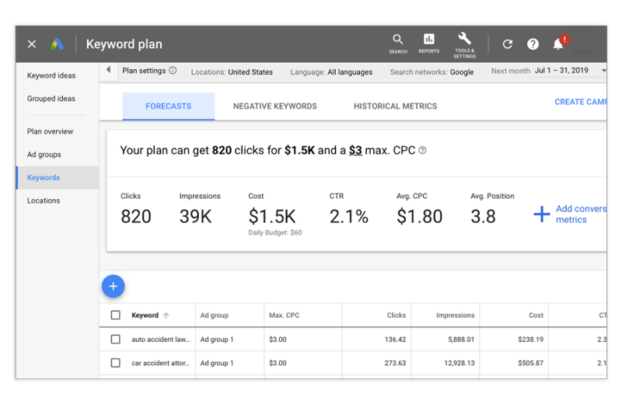Edit $3.00 Max CPC for auto accident row
The height and width of the screenshot is (404, 622).
[x=278, y=340]
